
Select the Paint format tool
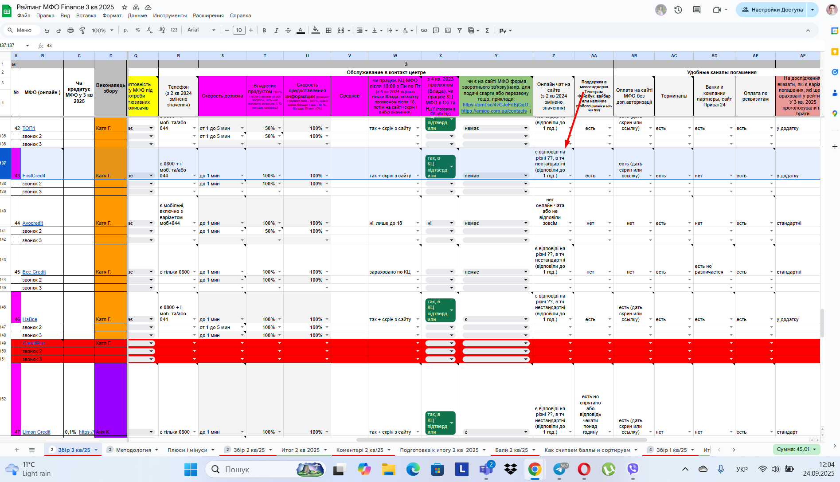tap(82, 31)
